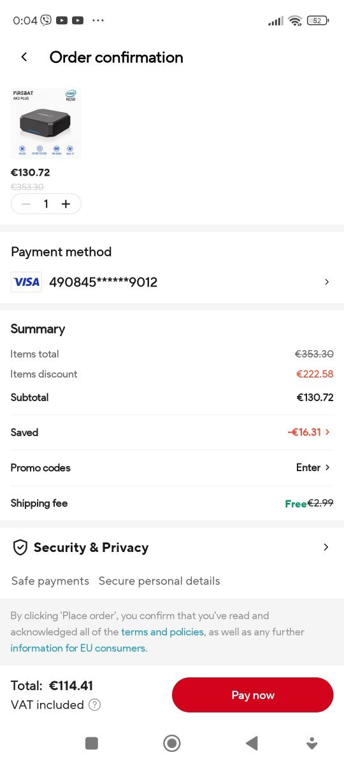This screenshot has width=344, height=764.
Task: Expand the Saved -€16.31 details
Action: 310,432
